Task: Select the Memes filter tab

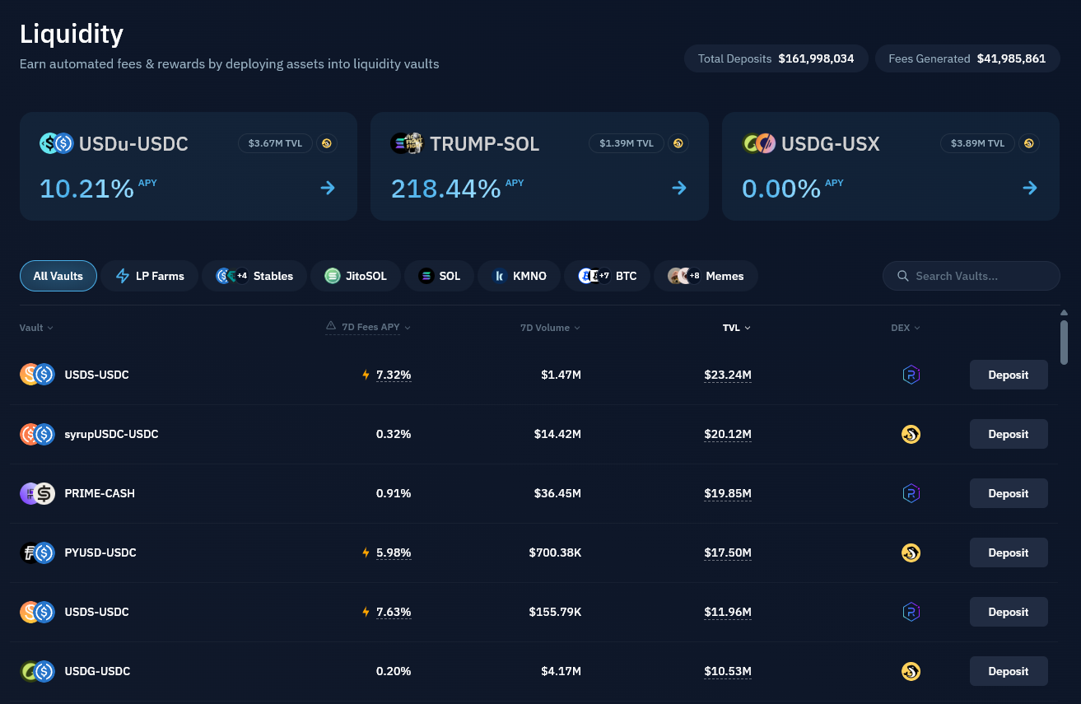Action: 706,276
